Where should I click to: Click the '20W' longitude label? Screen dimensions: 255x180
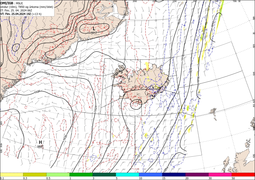135,1
